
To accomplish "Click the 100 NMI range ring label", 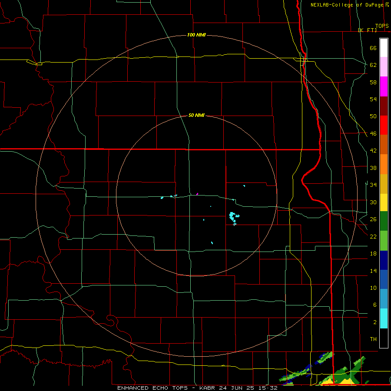I will (196, 35).
